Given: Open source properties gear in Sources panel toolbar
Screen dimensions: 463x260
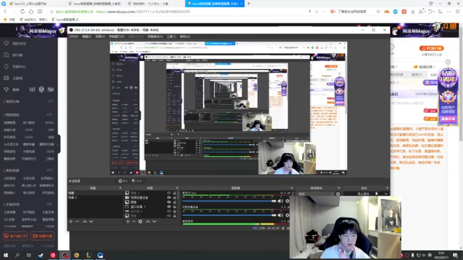Looking at the screenshot, I should [x=140, y=221].
